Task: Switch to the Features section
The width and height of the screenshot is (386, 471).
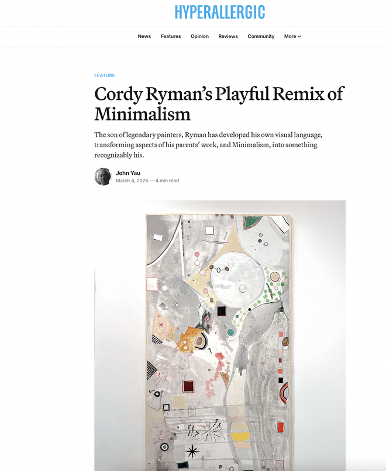Action: tap(171, 36)
